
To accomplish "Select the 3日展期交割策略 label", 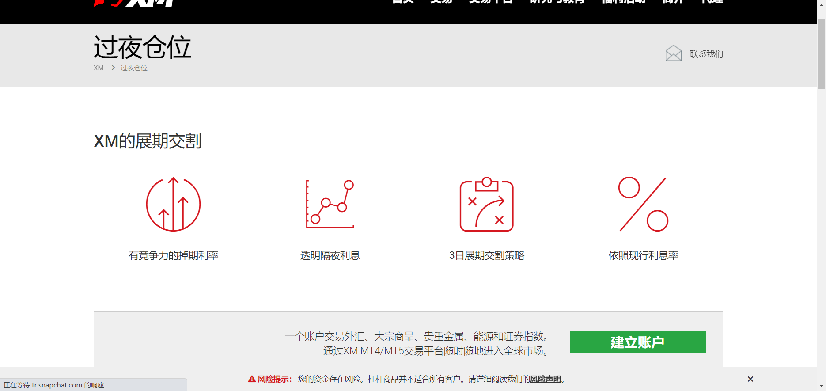I will (x=487, y=255).
